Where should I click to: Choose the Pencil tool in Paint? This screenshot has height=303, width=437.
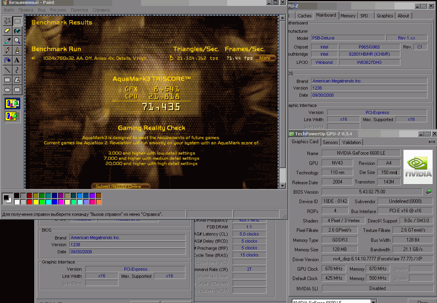7,50
